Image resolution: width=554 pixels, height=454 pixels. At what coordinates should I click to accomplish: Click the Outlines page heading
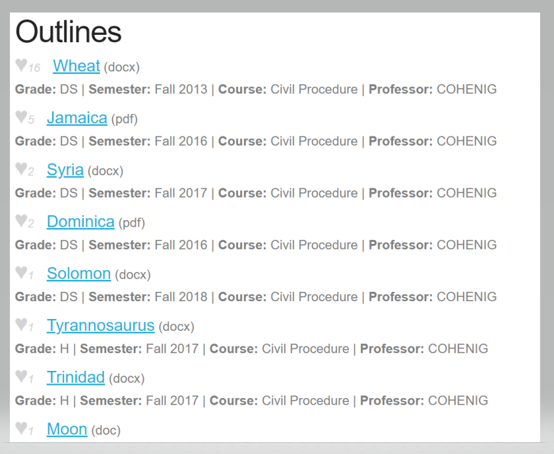(69, 32)
